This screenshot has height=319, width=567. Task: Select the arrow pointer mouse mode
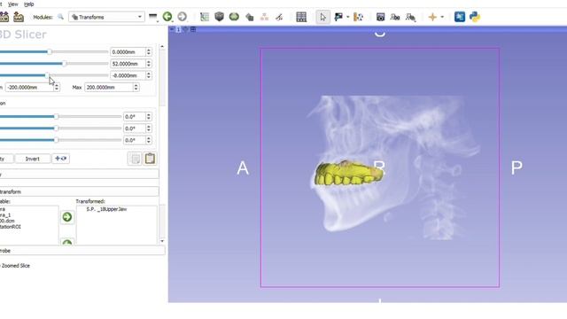click(322, 17)
